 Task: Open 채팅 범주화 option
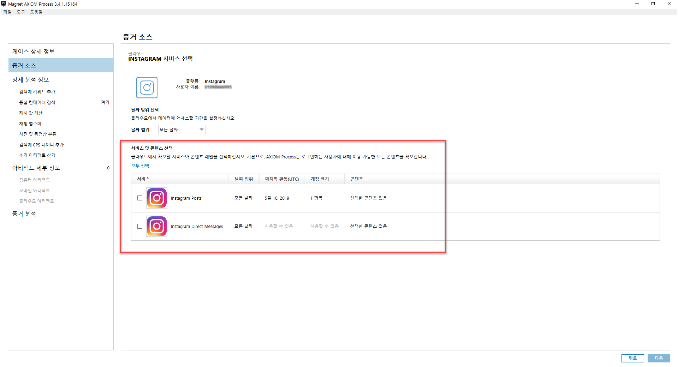pyautogui.click(x=30, y=124)
